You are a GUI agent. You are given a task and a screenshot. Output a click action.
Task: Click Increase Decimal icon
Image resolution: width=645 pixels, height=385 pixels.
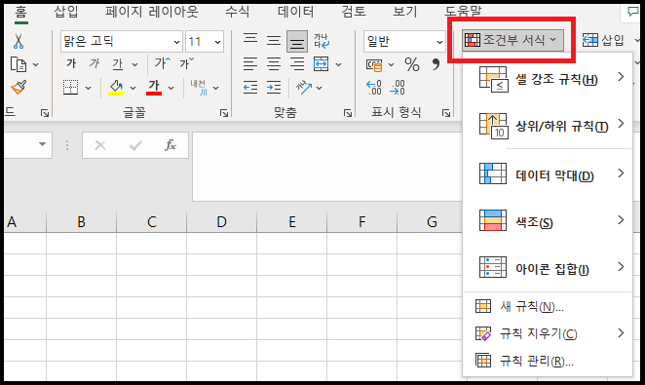[373, 88]
